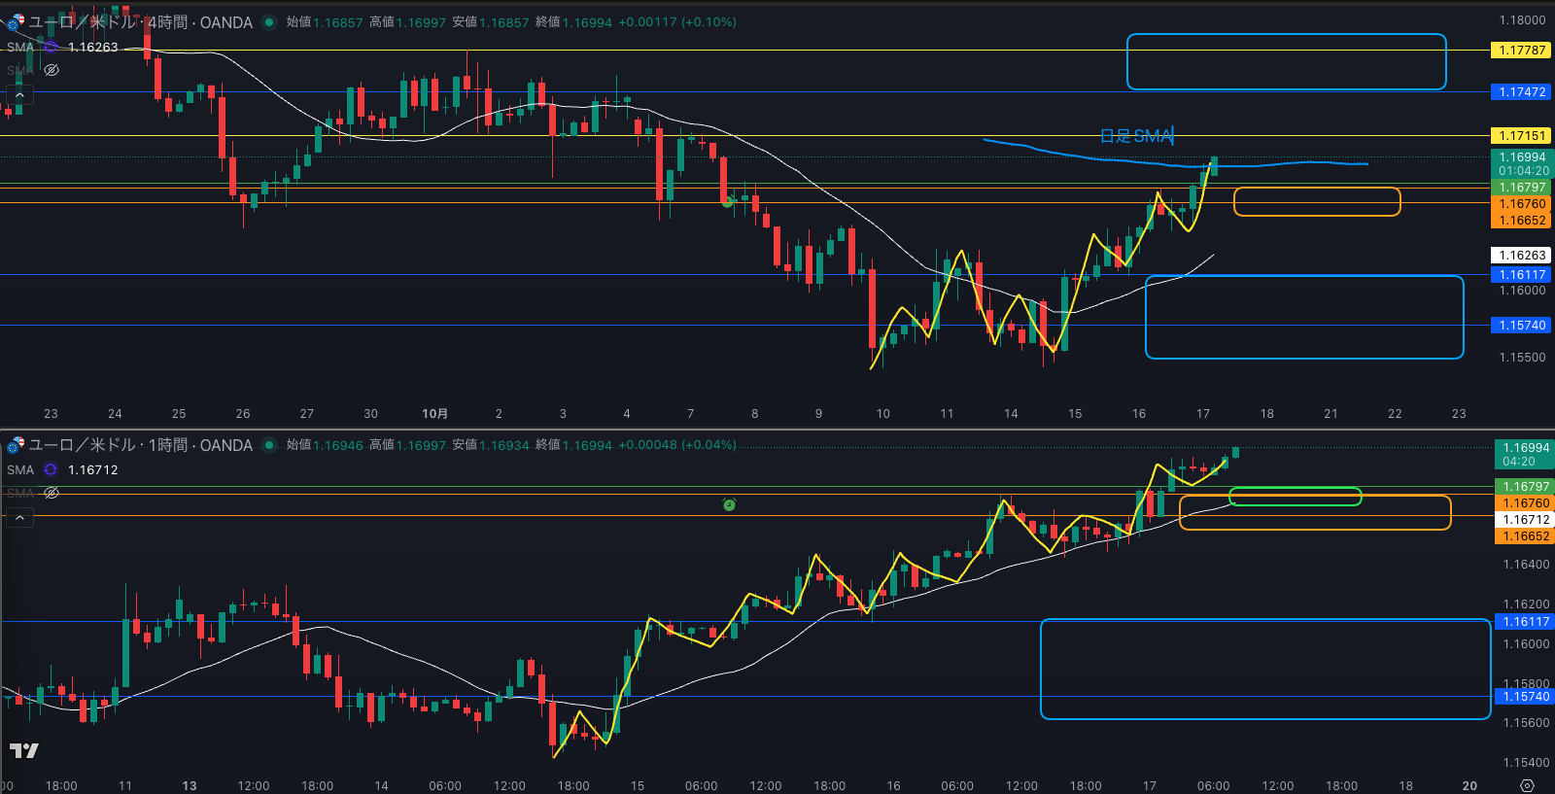1555x794 pixels.
Task: Collapse the indicator legend in bottom chart
Action: pos(19,518)
